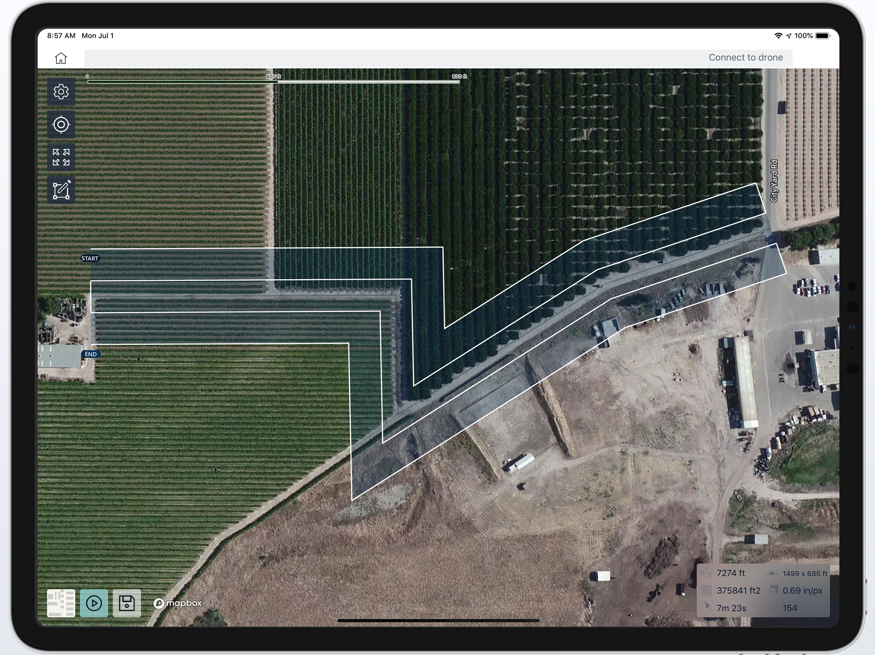Tap the Mon Jul 1 date

pos(98,36)
